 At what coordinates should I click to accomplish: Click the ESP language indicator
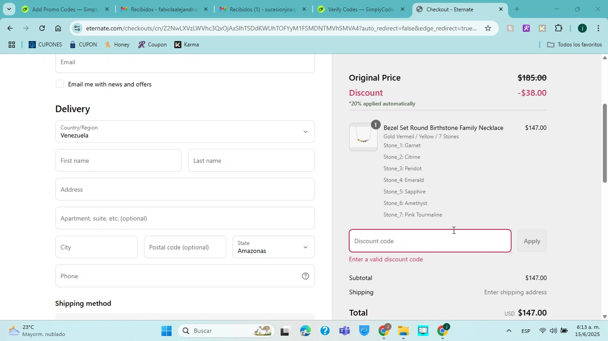526,331
